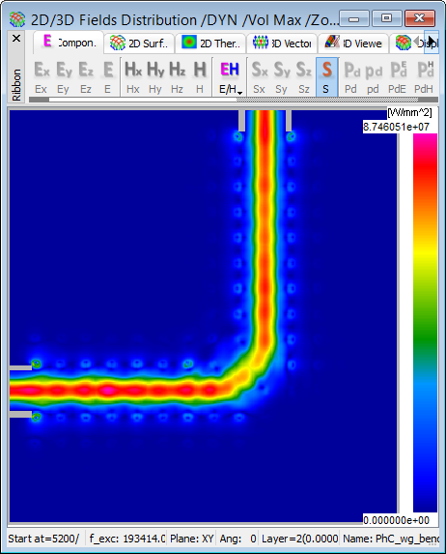Select the Ex field component icon
Screen dimensions: 446x554
(42, 77)
